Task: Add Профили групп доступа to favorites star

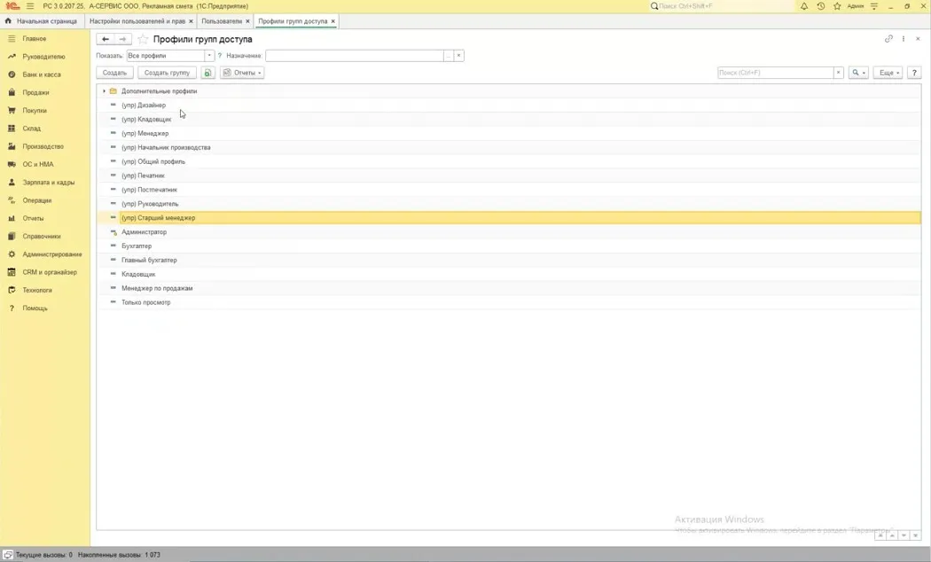Action: click(x=143, y=39)
